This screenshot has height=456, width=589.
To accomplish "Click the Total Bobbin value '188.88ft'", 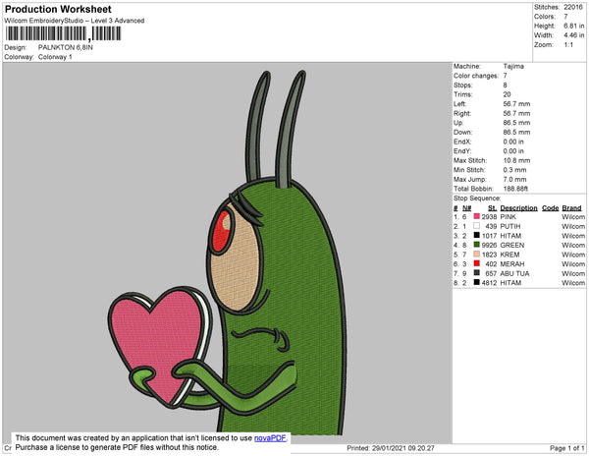I will pos(515,189).
